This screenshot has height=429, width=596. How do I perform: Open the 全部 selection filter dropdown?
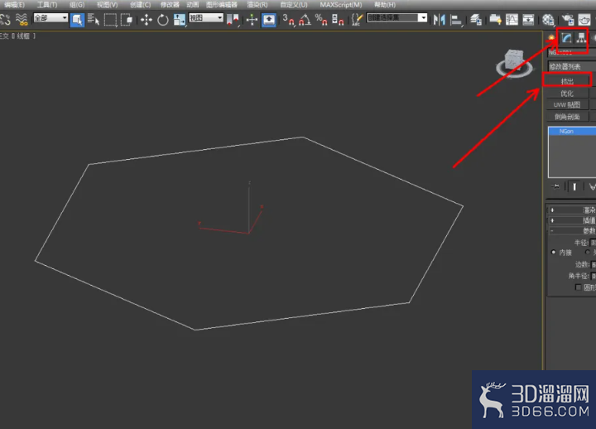tap(50, 18)
